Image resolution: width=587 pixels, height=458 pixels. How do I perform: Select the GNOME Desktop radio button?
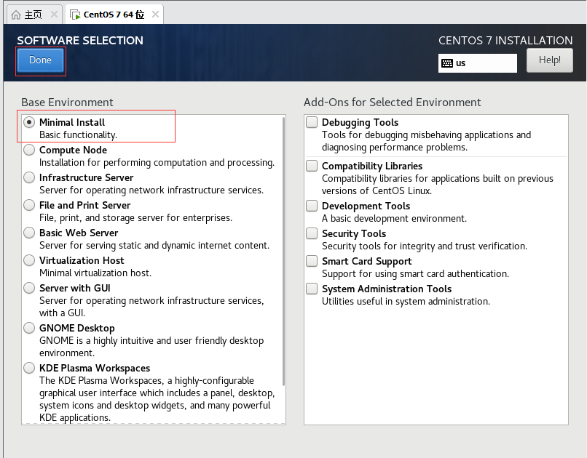point(29,328)
